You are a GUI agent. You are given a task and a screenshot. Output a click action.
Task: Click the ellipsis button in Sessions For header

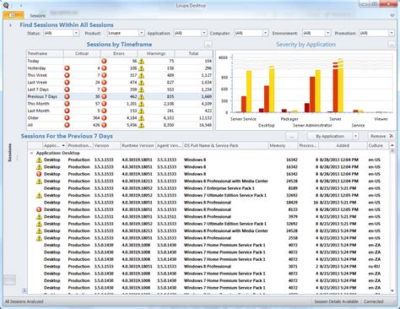coord(292,136)
